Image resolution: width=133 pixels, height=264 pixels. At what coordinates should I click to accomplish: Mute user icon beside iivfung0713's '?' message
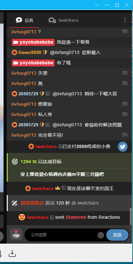(125, 31)
